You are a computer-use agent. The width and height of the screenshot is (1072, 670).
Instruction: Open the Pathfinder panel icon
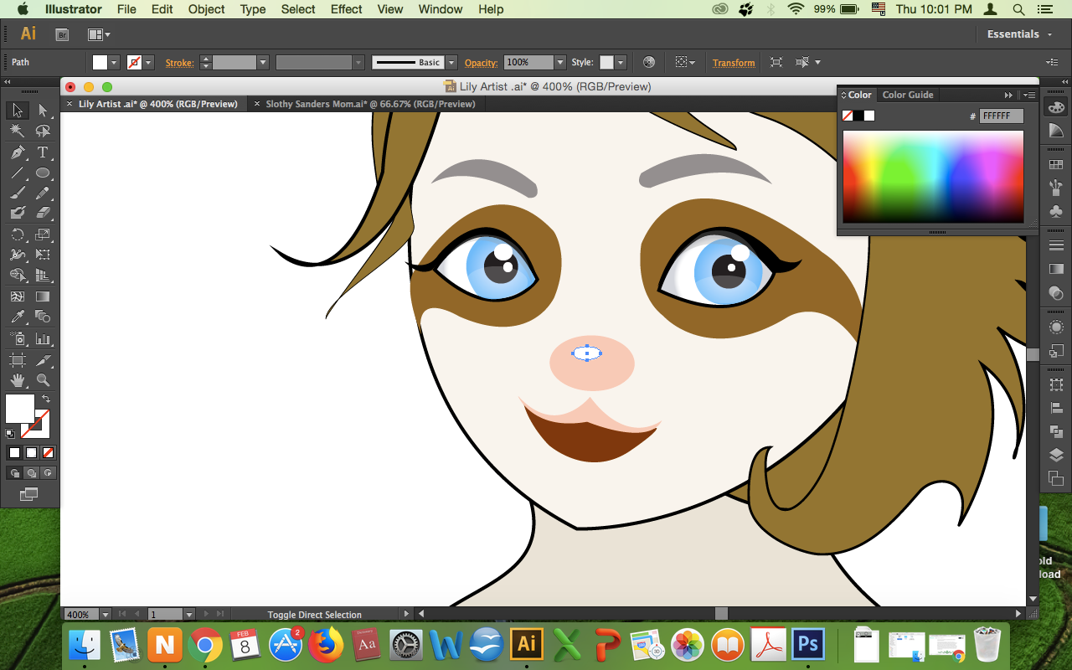click(1055, 432)
